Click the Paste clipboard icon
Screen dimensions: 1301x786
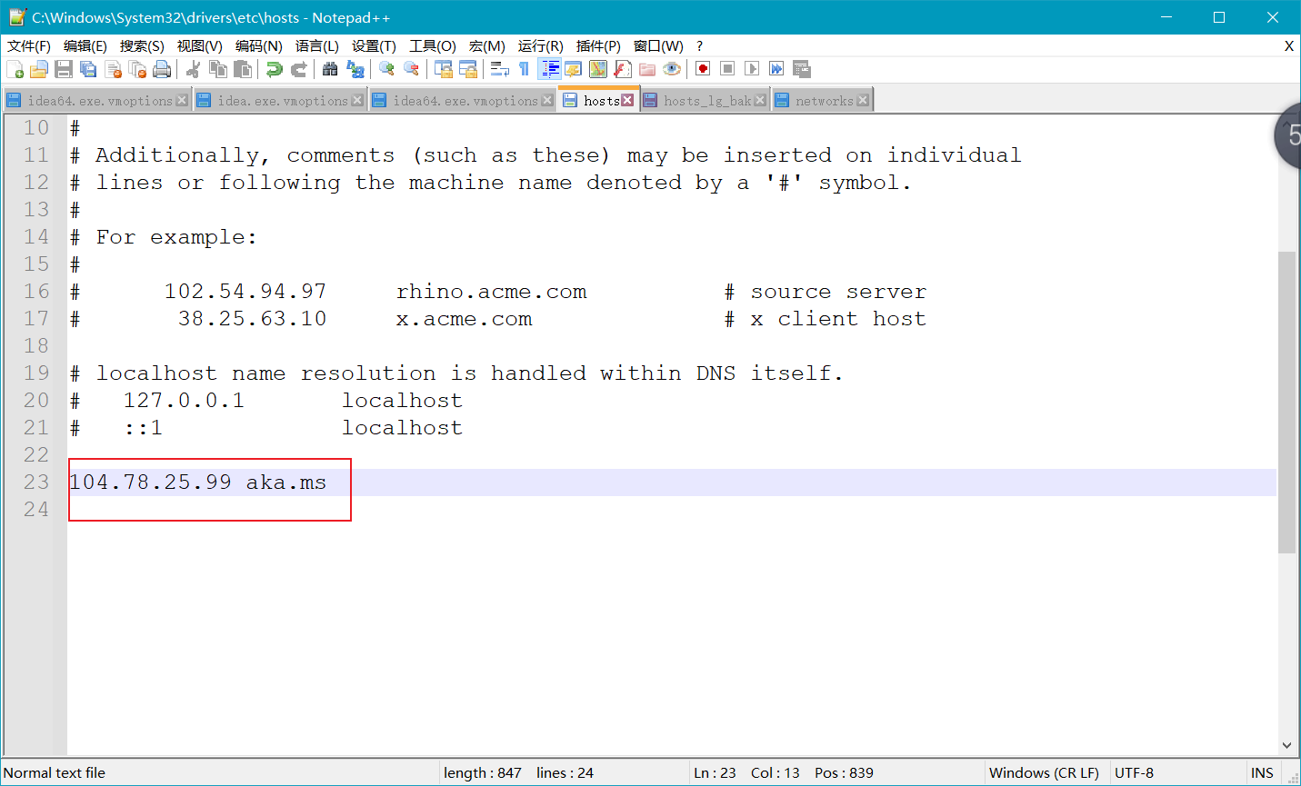click(243, 69)
